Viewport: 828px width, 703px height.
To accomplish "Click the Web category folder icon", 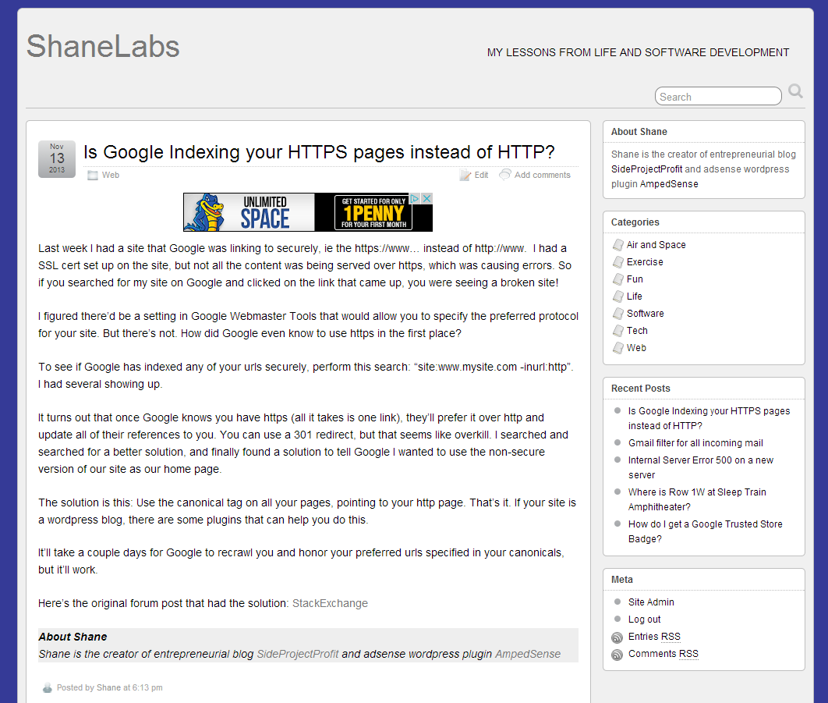I will coord(93,176).
